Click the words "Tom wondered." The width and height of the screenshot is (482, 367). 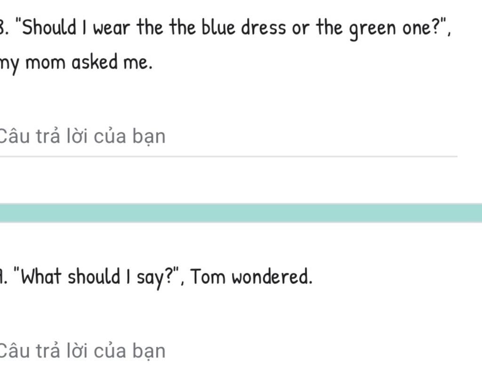[251, 277]
